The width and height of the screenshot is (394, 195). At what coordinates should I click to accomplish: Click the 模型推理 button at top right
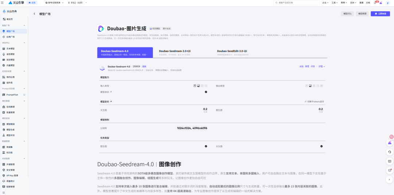pos(362,14)
